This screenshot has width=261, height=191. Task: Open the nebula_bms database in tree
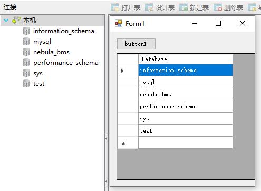(51, 52)
